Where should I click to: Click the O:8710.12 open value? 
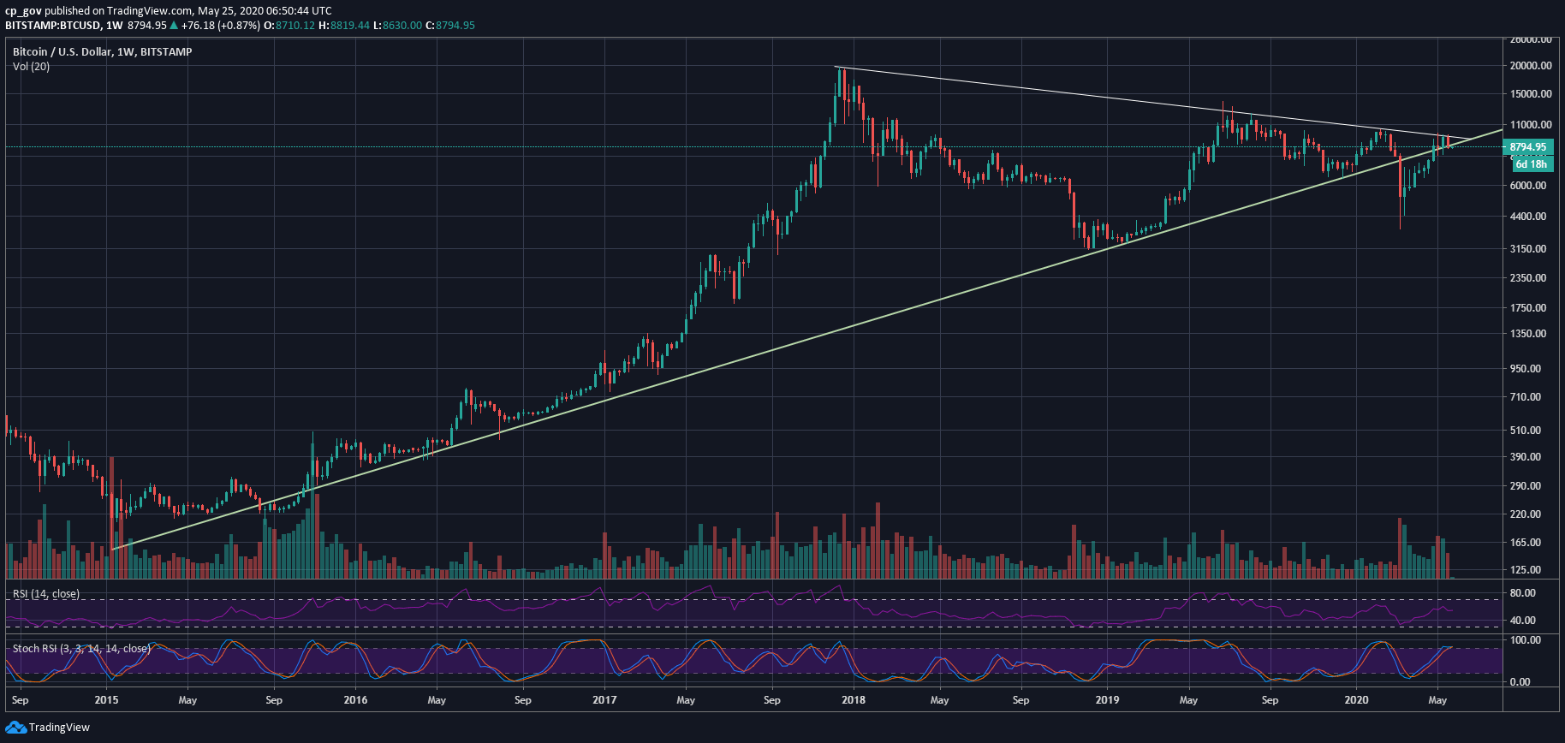(x=289, y=26)
